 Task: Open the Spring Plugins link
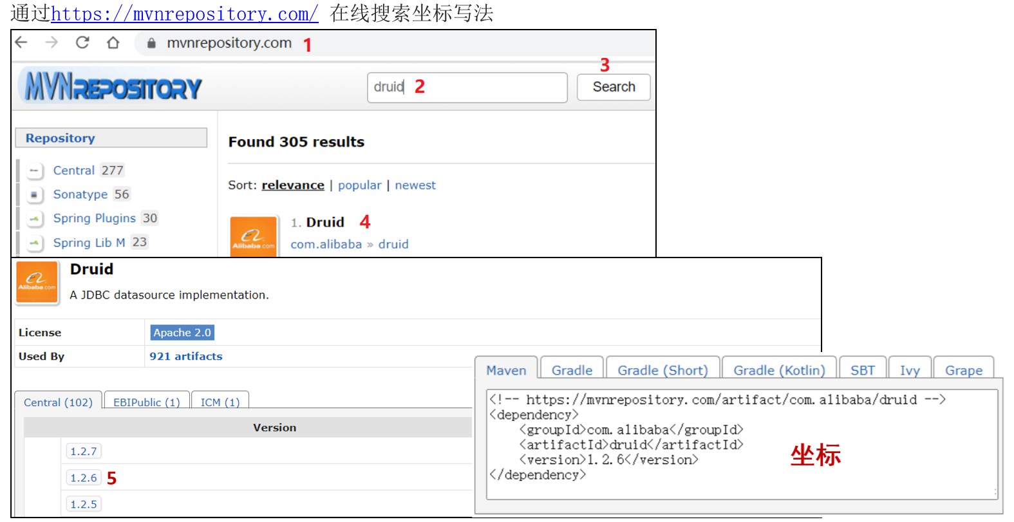95,218
